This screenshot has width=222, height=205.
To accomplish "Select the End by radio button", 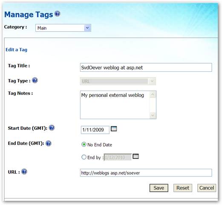I will [84, 157].
